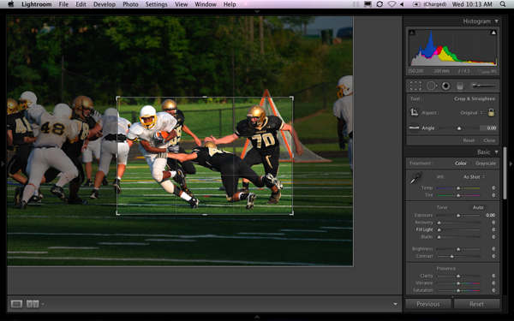This screenshot has width=514, height=321.
Task: Select the Red Eye Correction tool
Action: click(445, 86)
